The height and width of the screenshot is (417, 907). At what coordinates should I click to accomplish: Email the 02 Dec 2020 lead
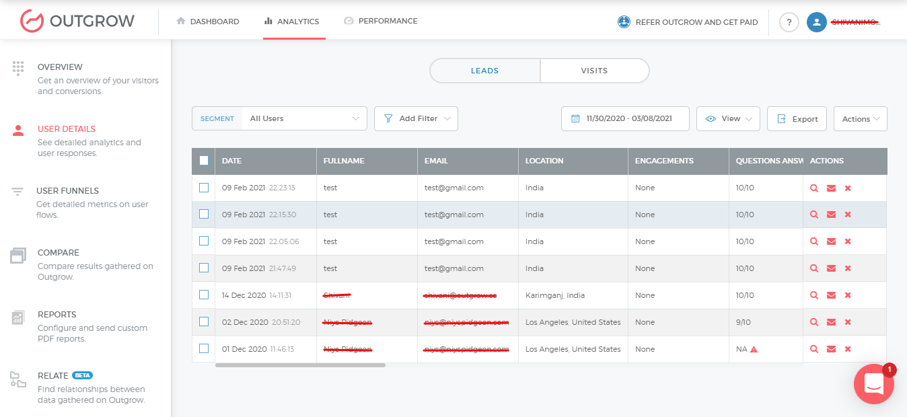tap(831, 322)
